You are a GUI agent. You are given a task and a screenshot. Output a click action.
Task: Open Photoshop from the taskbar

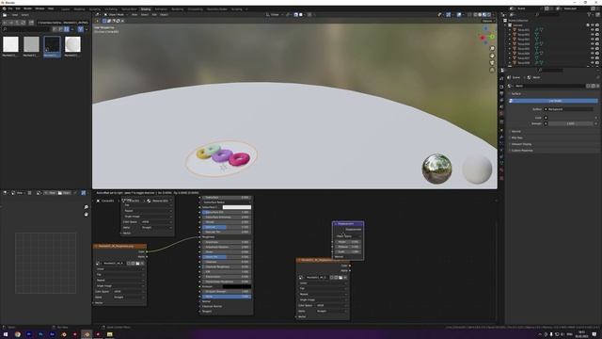tap(40, 334)
